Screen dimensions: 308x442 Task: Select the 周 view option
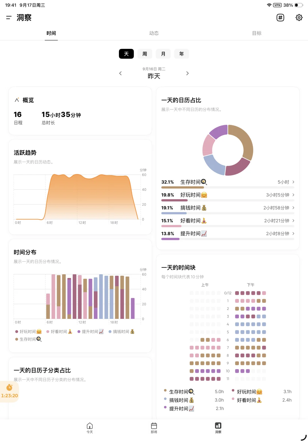(145, 54)
